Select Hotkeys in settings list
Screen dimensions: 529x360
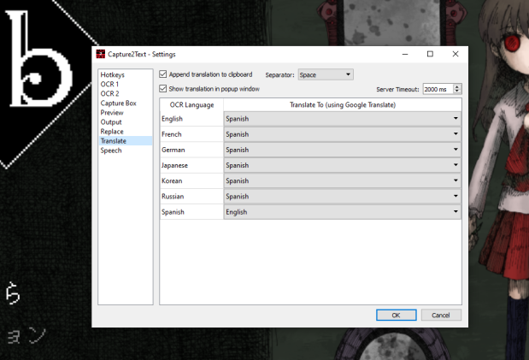tap(112, 75)
